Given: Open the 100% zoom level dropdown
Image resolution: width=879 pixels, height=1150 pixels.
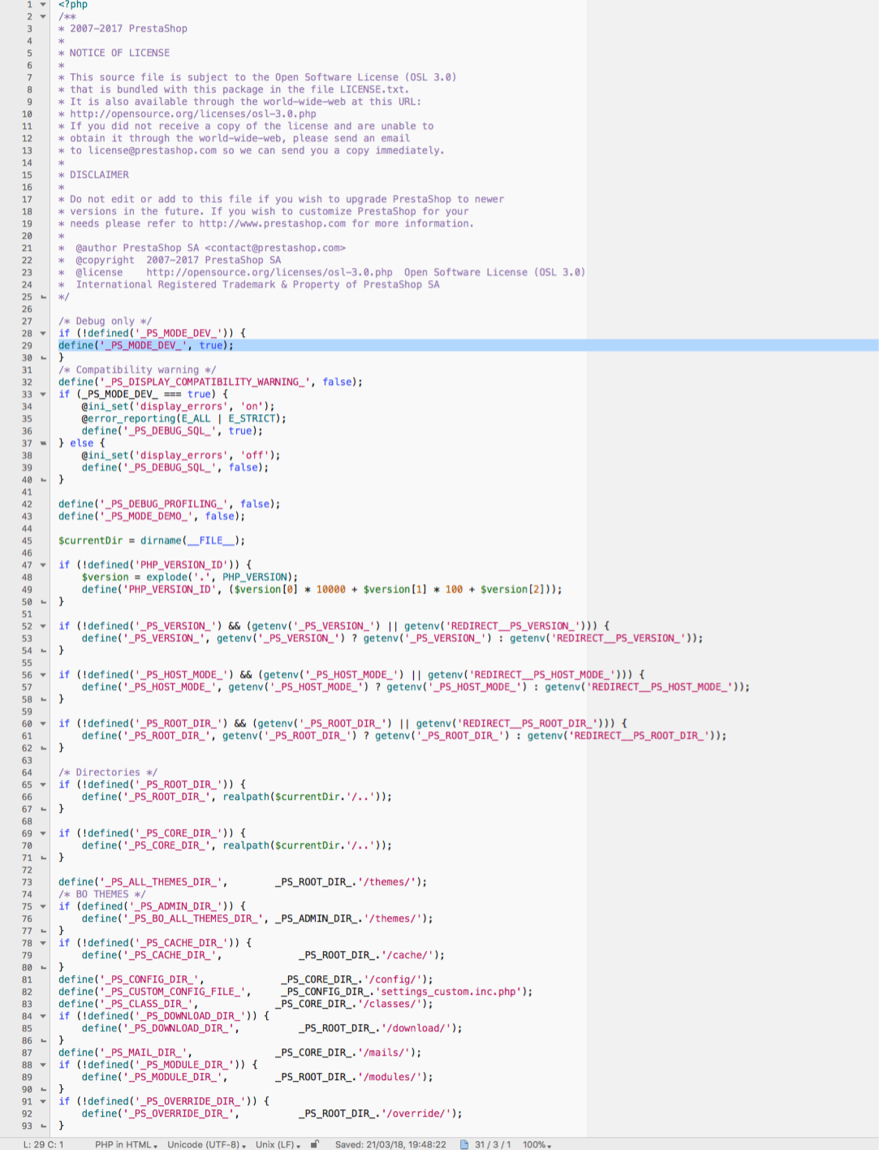Looking at the screenshot, I should [537, 1144].
